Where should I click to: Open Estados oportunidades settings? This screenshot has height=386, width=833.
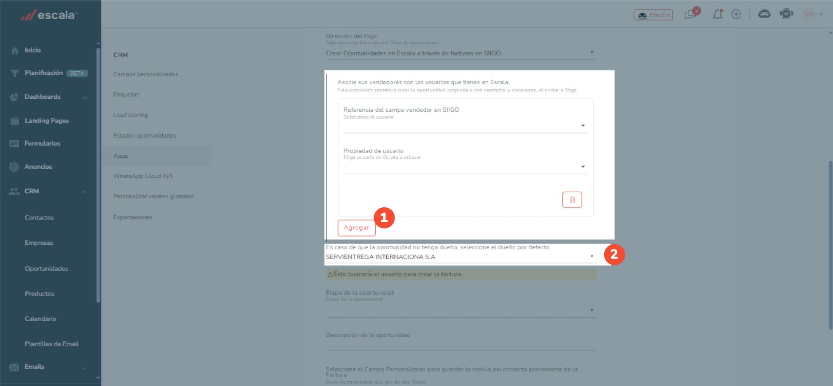pos(145,136)
